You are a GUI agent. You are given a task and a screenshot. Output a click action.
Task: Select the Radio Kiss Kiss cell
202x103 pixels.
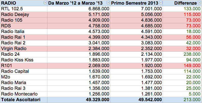(24, 60)
